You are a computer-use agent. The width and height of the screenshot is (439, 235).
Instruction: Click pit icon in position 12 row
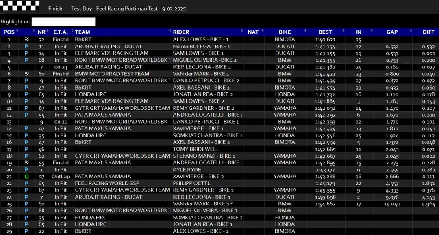[x=26, y=115]
